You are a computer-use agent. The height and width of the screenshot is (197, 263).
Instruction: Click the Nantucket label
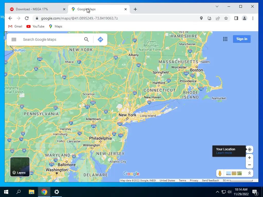click(219, 98)
